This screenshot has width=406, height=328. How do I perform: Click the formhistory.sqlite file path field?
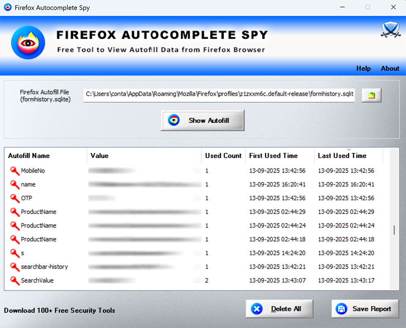pyautogui.click(x=219, y=94)
